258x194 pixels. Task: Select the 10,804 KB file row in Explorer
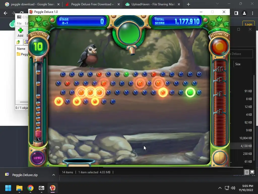tap(241, 138)
